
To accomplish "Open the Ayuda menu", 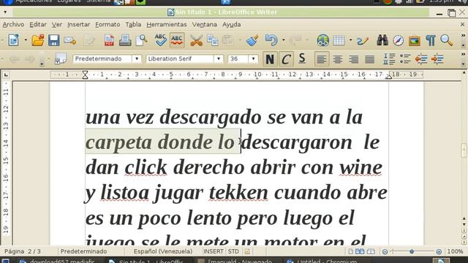I will 231,24.
